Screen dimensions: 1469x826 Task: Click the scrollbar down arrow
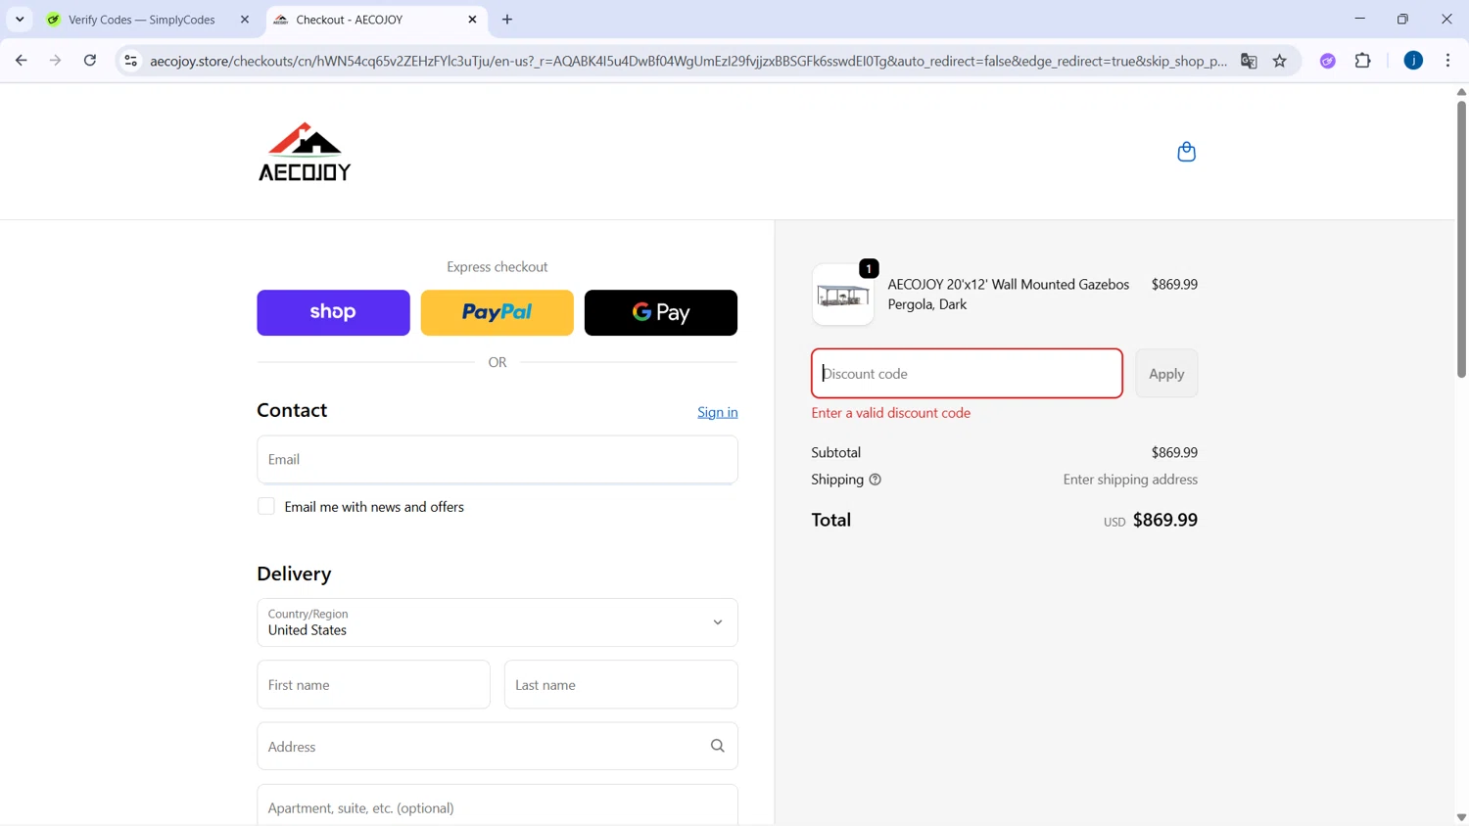[1461, 817]
